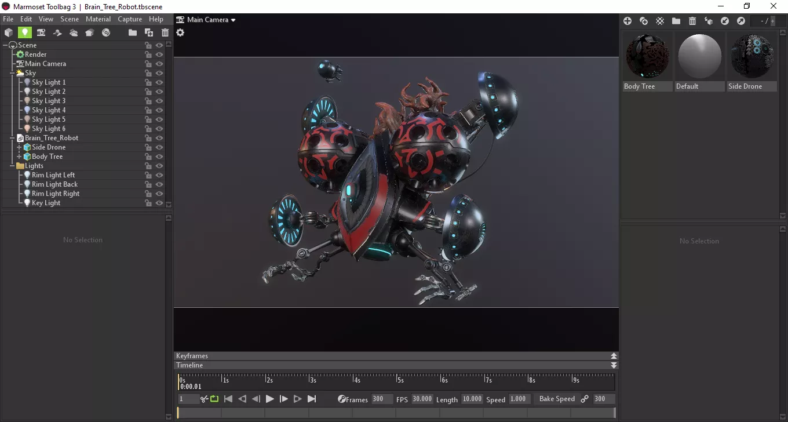Viewport: 788px width, 422px height.
Task: Lock the Body Tree object
Action: tap(148, 157)
